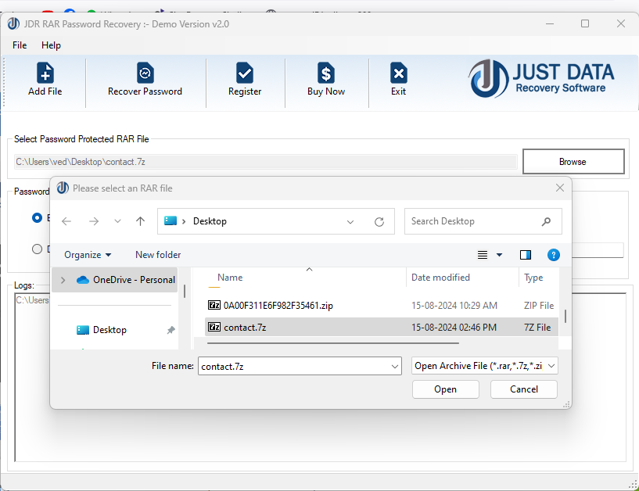639x491 pixels.
Task: Open the Help question-mark icon in the dialog
Action: [x=554, y=254]
